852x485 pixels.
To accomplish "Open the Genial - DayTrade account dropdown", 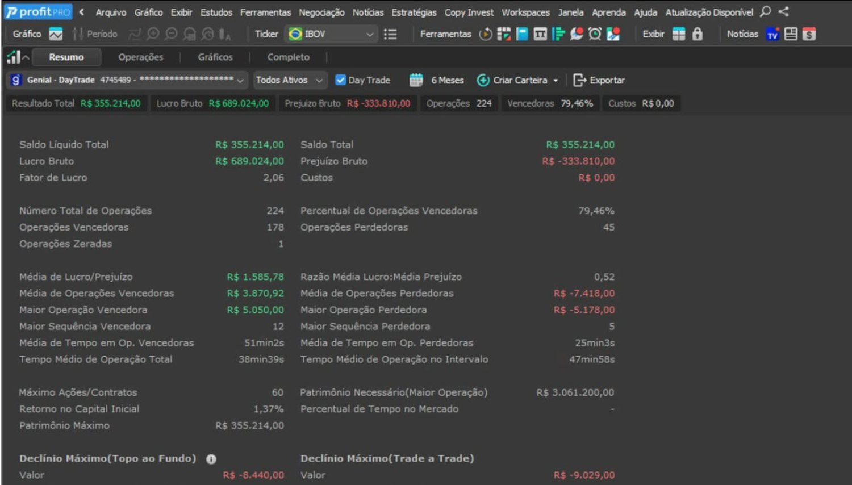I will coord(128,80).
